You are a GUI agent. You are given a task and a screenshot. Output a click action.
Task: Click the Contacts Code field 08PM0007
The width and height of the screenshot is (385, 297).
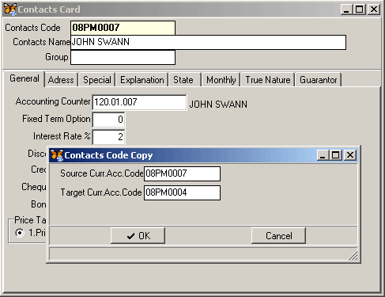click(123, 28)
